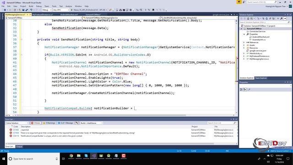Open the Build + IntelliSense dropdown
Screen dimensions: 293x165
pos(92,123)
